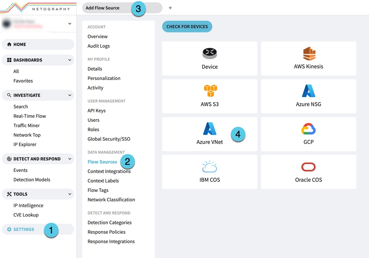Collapse the Dashboards section chevron

click(x=70, y=60)
